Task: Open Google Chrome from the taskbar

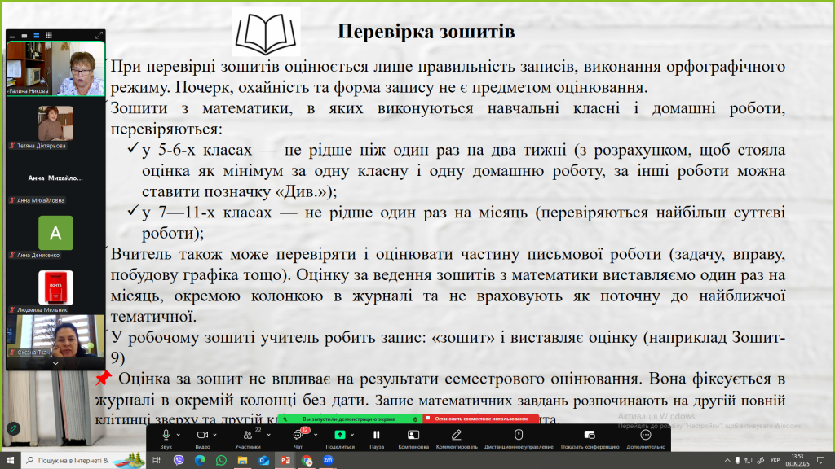Action: click(x=307, y=460)
